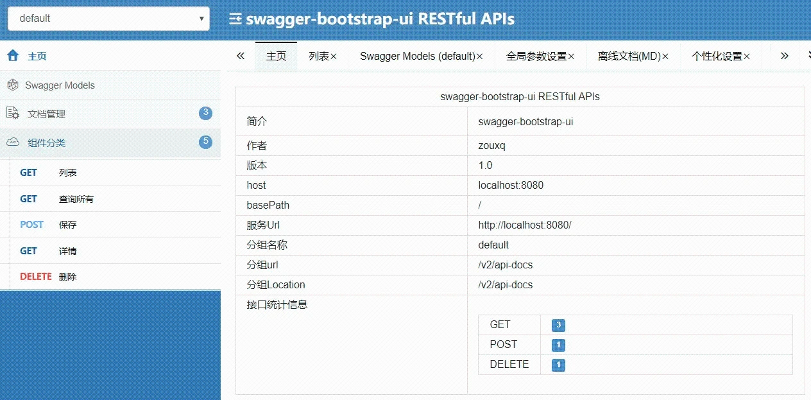Click the GET count badge 3
811x400 pixels.
coord(558,326)
